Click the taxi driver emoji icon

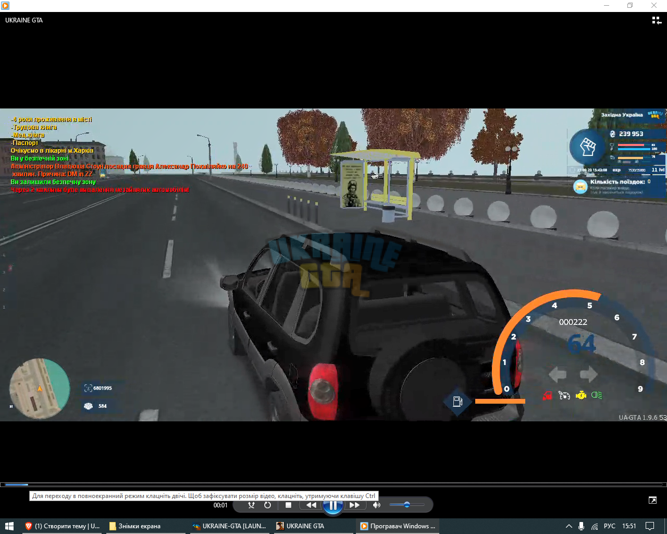[x=580, y=186]
